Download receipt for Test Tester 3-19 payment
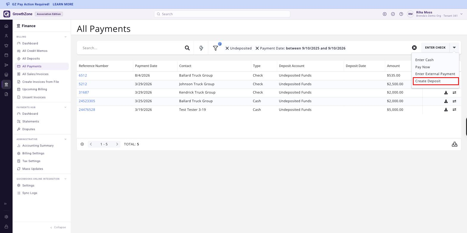 click(446, 110)
